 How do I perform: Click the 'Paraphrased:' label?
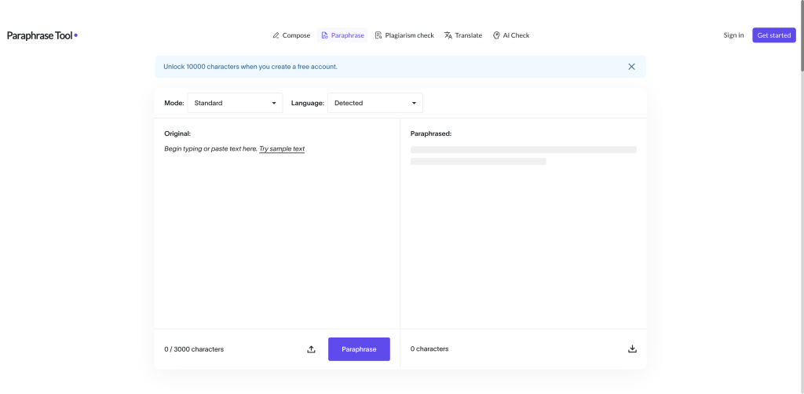click(x=431, y=133)
